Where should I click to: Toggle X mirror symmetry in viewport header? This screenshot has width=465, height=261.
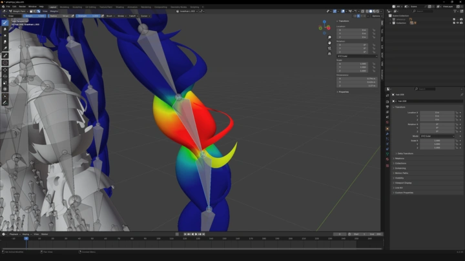click(358, 16)
